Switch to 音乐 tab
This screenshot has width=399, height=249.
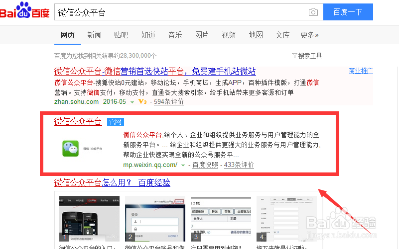pos(175,35)
